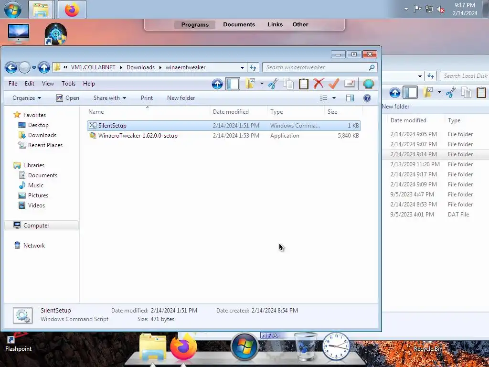Screen dimensions: 489x367
Task: Open Explorer help question mark icon
Action: pos(367,98)
